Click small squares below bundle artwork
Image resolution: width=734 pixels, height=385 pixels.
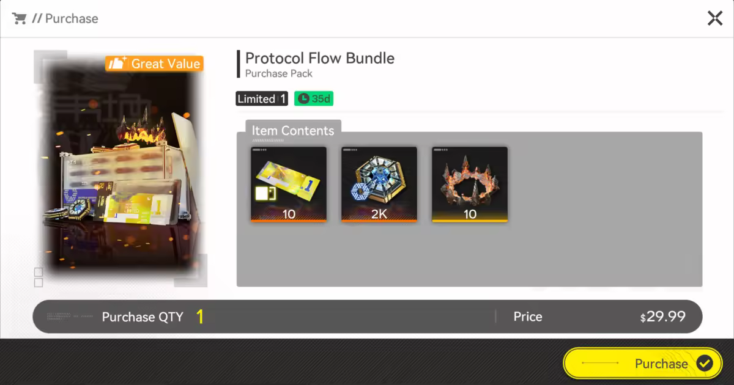pyautogui.click(x=39, y=277)
